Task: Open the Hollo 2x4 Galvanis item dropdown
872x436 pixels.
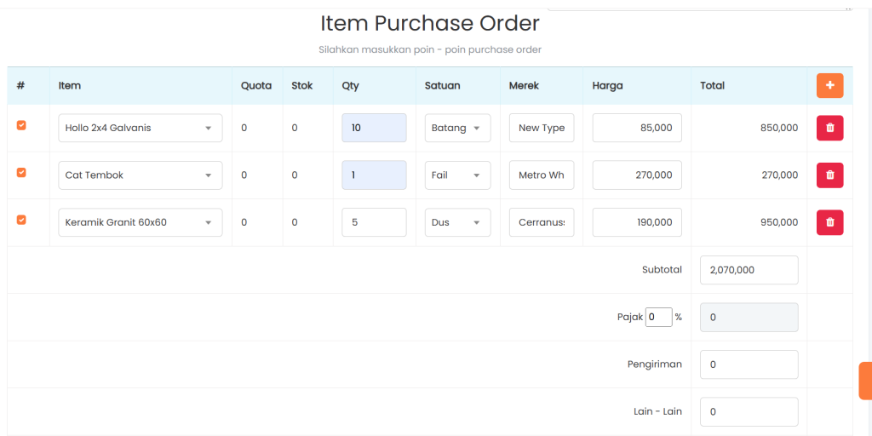Action: (x=140, y=128)
